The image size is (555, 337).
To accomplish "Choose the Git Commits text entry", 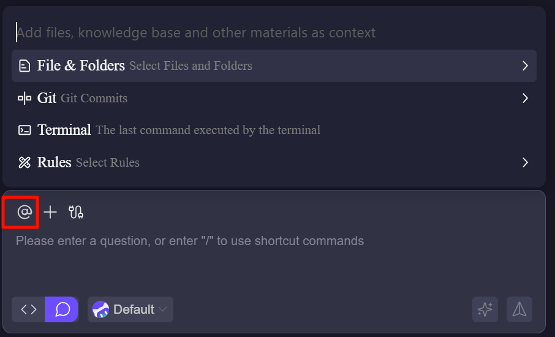I will (x=94, y=98).
